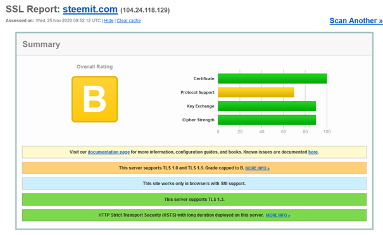Click the green Cipher Strength bar
The height and width of the screenshot is (235, 383).
267,120
